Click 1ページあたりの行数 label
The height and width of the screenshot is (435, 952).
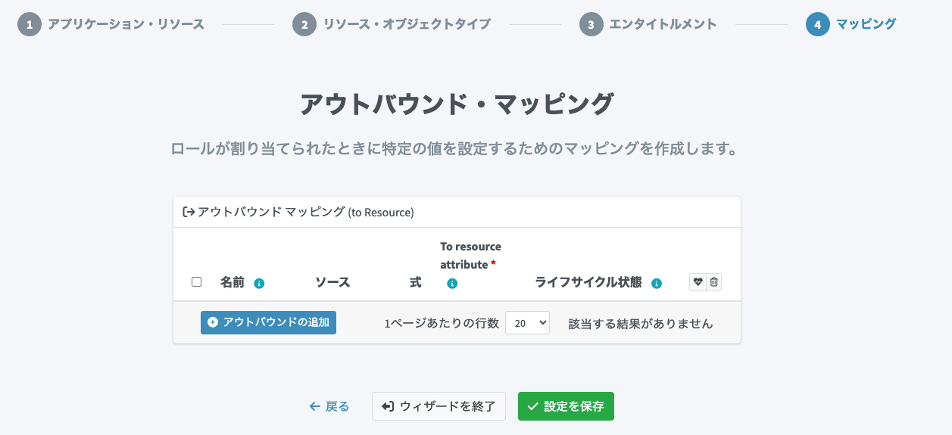point(442,324)
